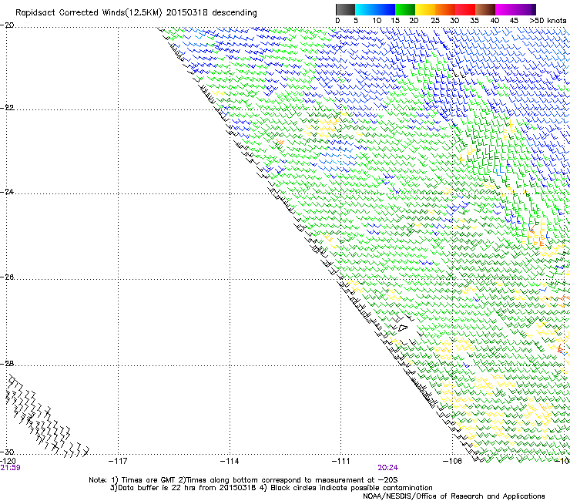Click the -24 latitude axis label
The image size is (570, 501).
point(7,192)
